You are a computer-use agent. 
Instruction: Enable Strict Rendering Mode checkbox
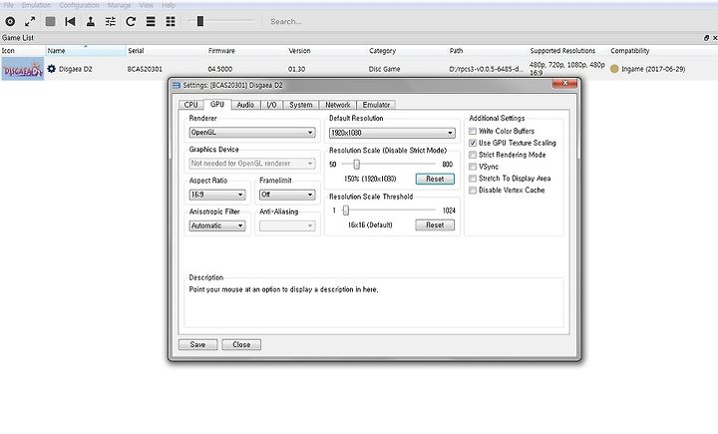473,155
